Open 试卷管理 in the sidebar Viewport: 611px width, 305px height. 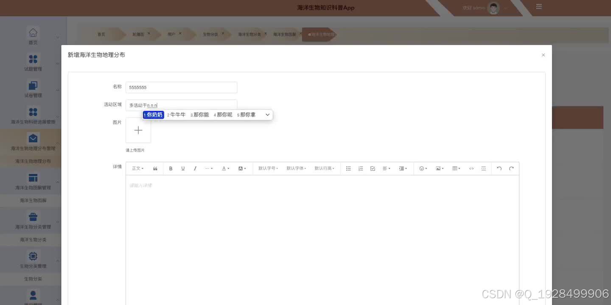[33, 89]
